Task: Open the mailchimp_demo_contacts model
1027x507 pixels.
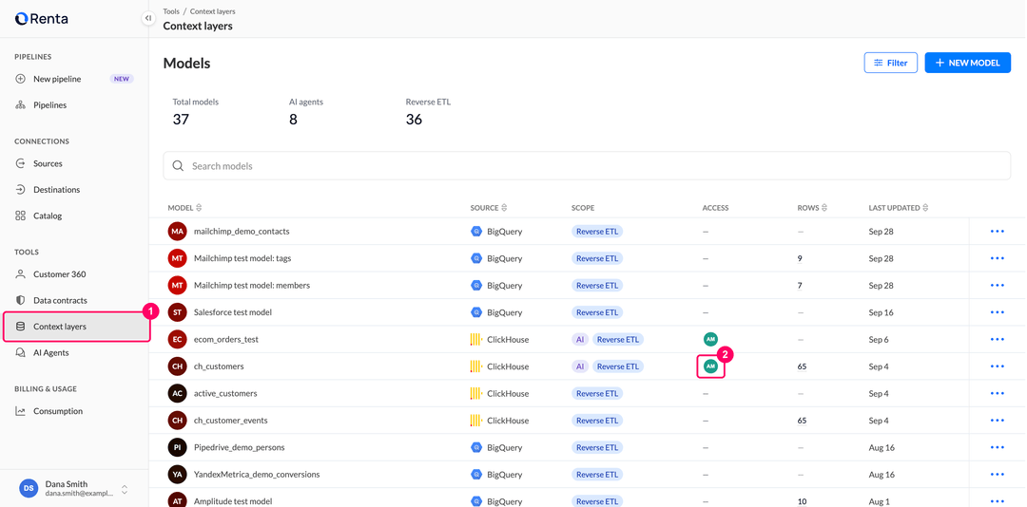Action: click(x=242, y=232)
